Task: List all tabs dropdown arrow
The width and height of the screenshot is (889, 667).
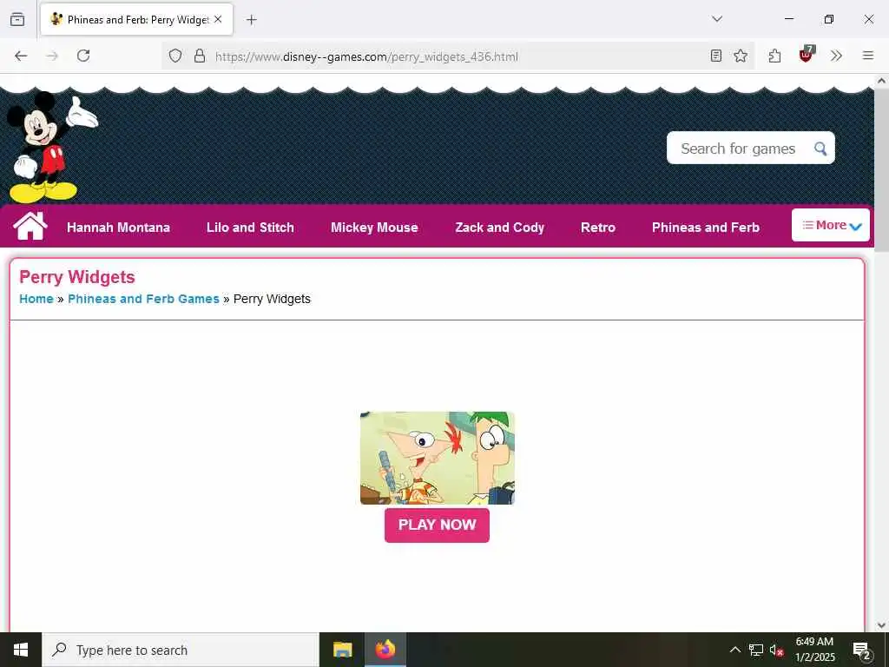Action: (x=717, y=19)
